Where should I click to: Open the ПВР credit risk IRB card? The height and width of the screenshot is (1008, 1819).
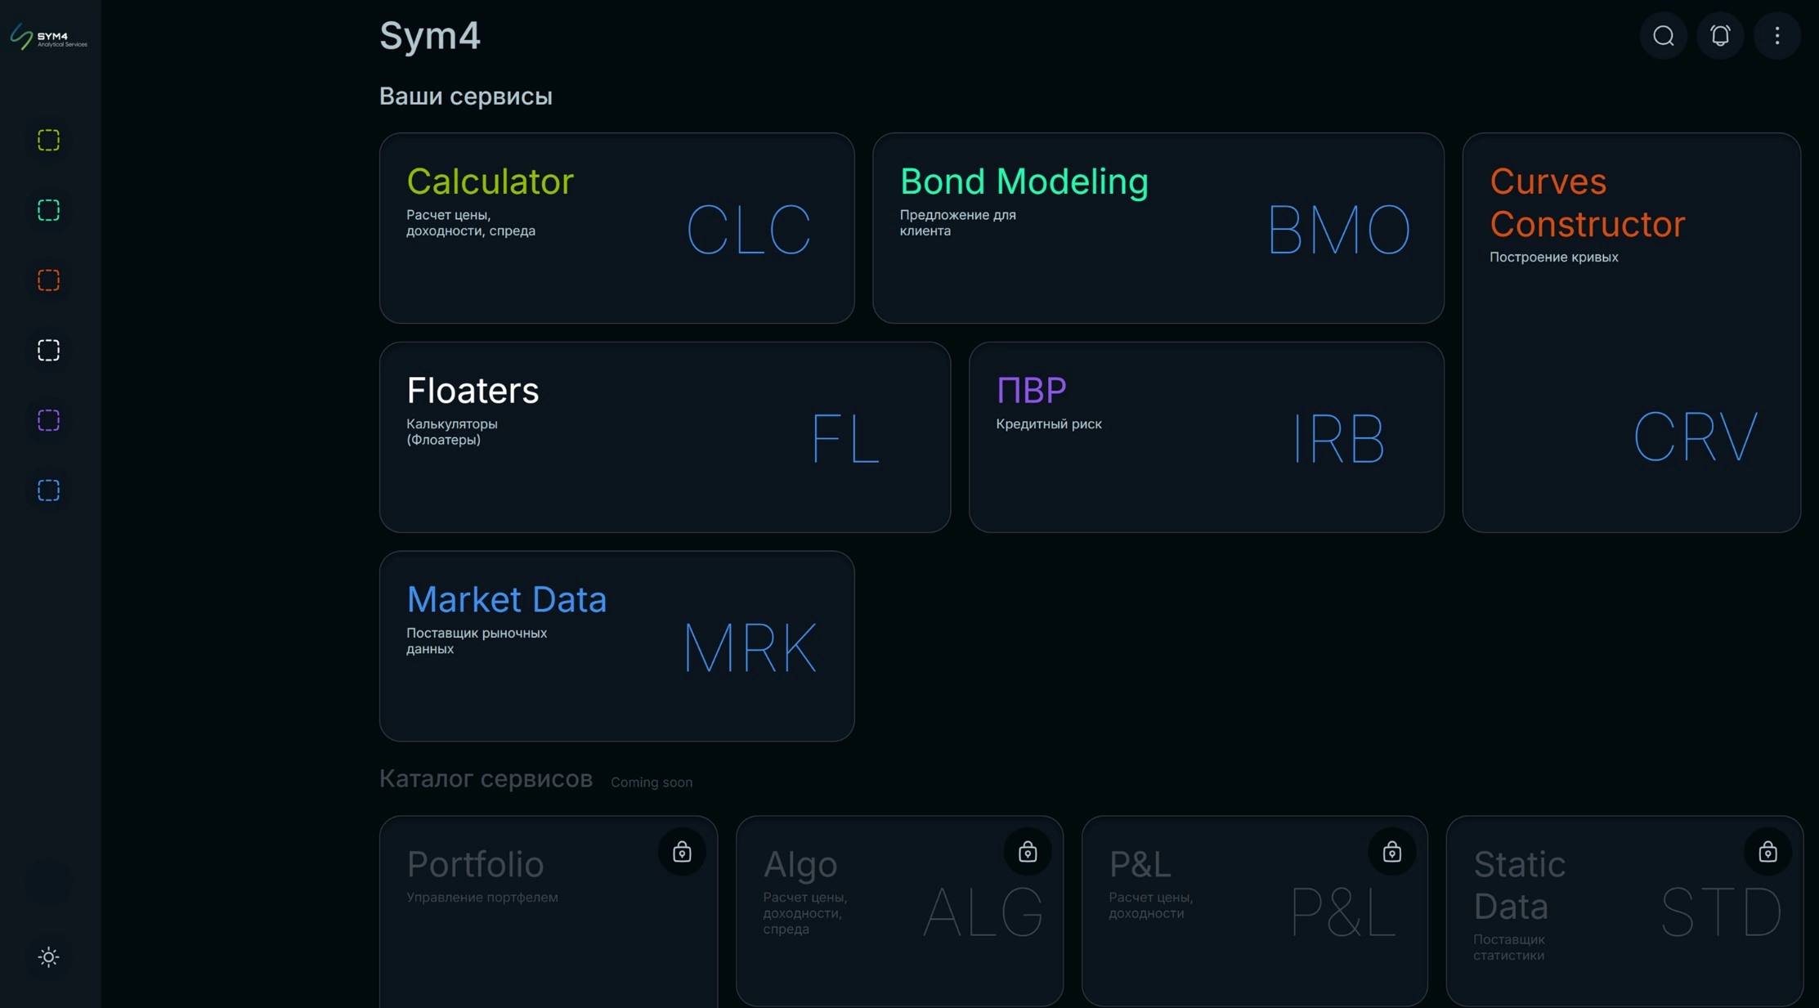pyautogui.click(x=1206, y=437)
